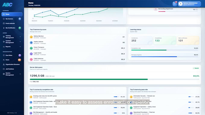This screenshot has height=115, width=205.
Task: Click the Server disk space usage bar
Action: pyautogui.click(x=115, y=79)
